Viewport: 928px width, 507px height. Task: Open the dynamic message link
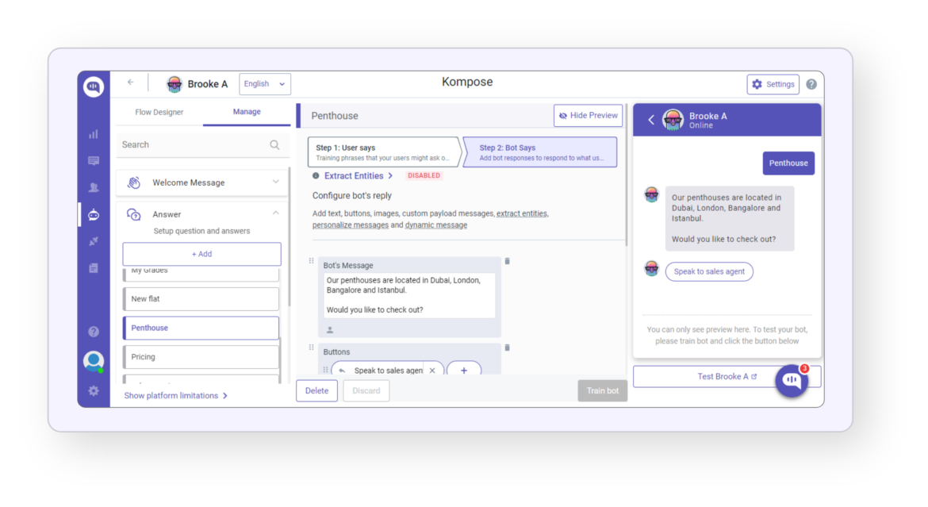tap(436, 225)
